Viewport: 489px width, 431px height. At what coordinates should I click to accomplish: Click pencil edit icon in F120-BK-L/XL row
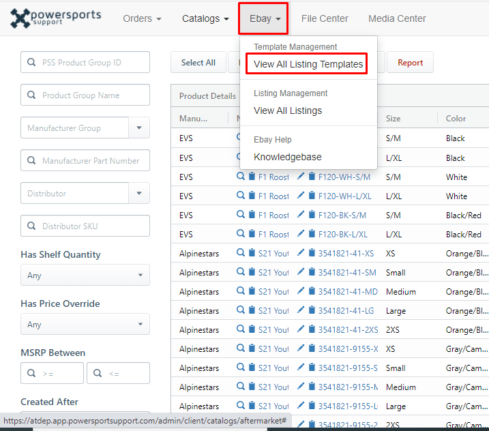click(301, 233)
